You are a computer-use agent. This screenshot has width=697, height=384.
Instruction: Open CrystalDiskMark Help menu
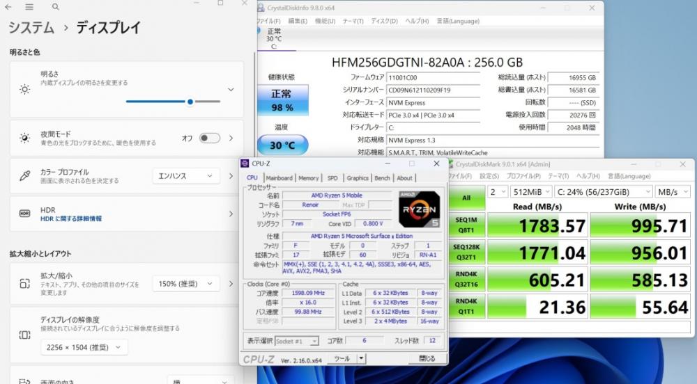(x=588, y=176)
